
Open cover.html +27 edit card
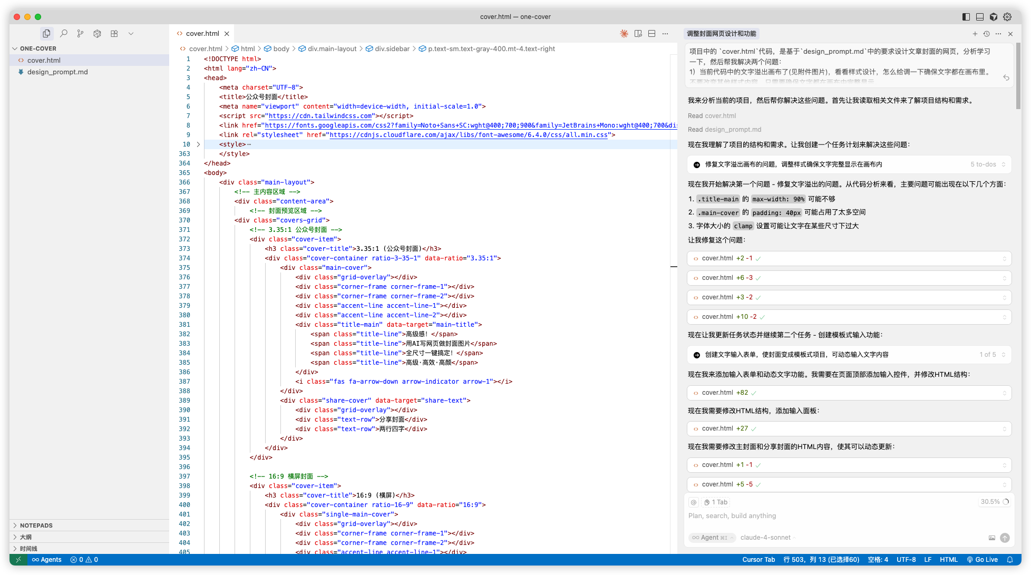click(849, 428)
